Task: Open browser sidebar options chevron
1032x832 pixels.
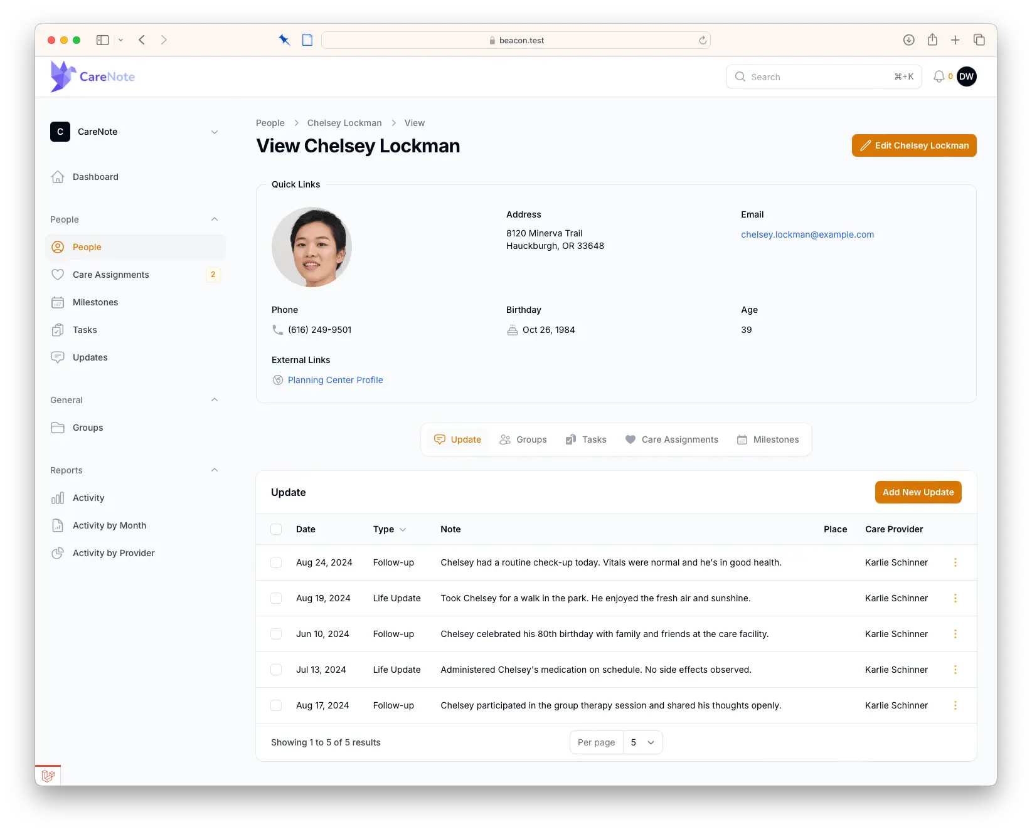Action: [x=120, y=40]
